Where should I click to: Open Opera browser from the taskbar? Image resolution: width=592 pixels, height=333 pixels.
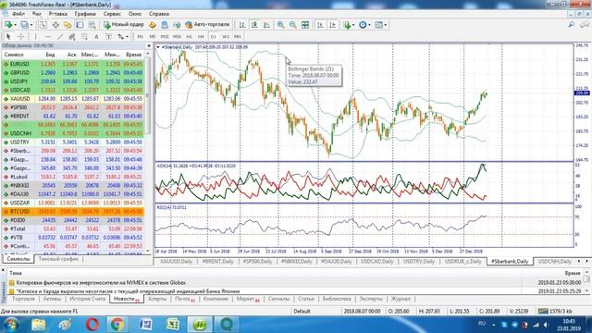tap(92, 325)
